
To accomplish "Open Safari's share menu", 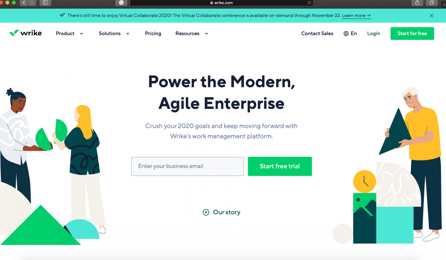I will (x=417, y=3).
